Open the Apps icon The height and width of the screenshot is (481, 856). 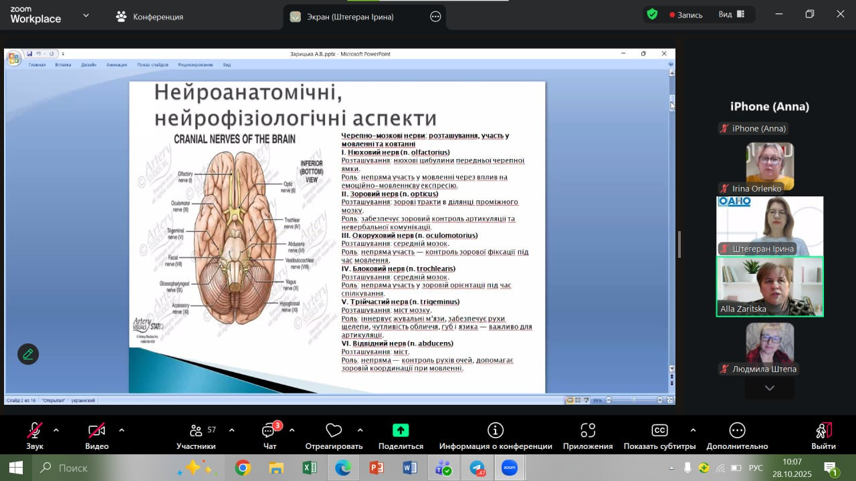[588, 431]
